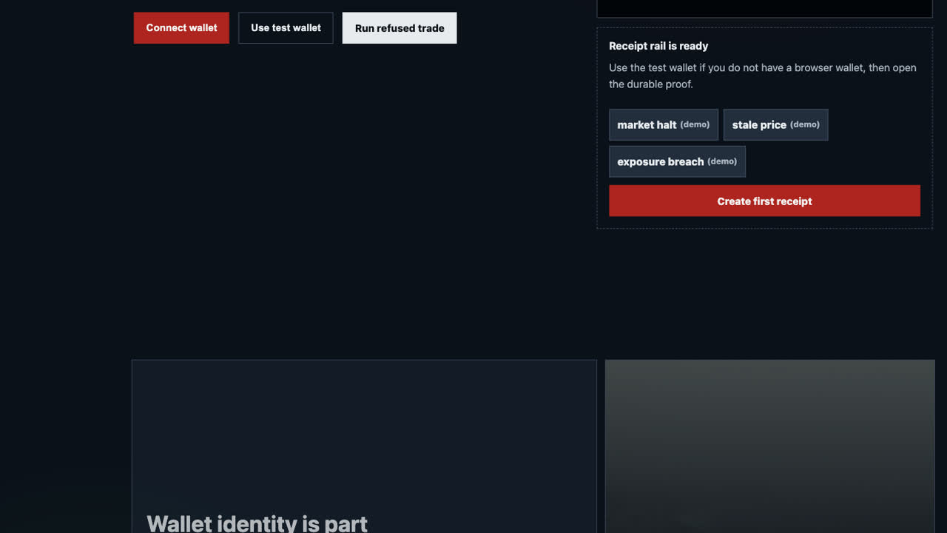Click the 'Wallet identity is part' heading
The width and height of the screenshot is (947, 533).
click(257, 523)
